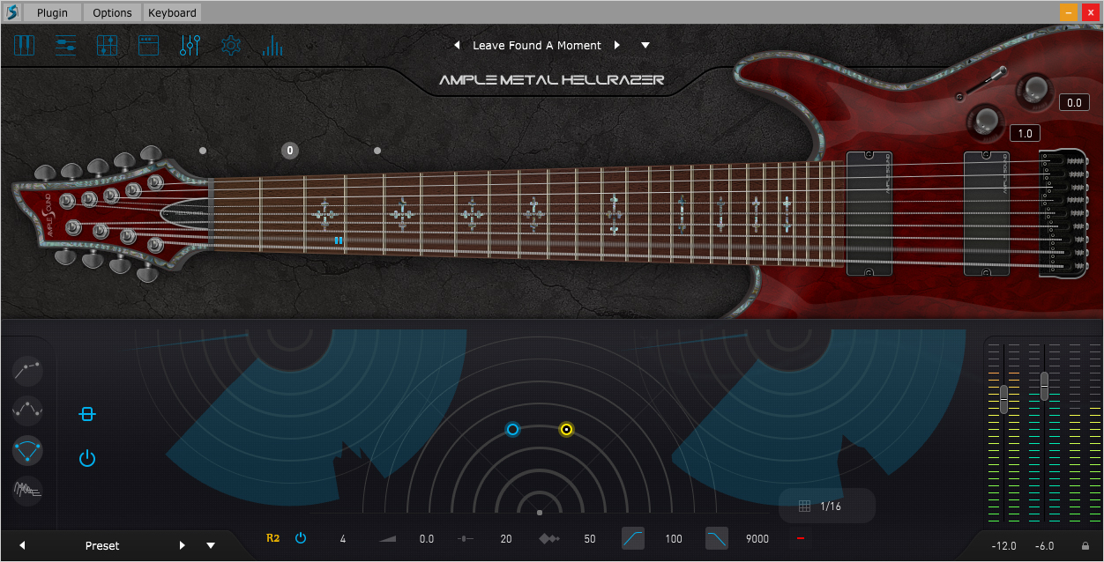Toggle the low-pass filter button beside 9000
The width and height of the screenshot is (1104, 562).
pos(717,538)
